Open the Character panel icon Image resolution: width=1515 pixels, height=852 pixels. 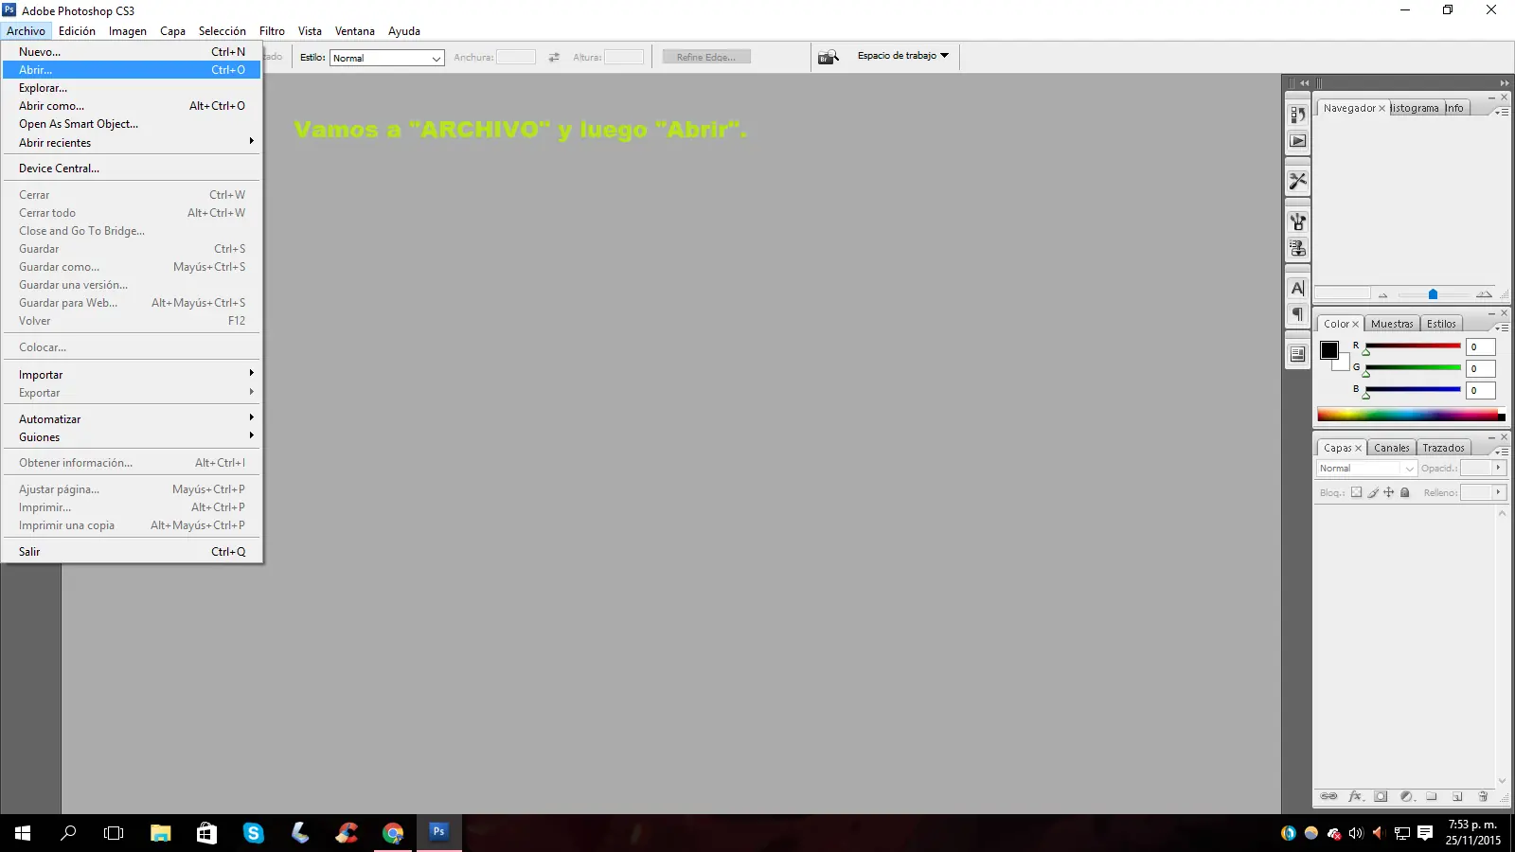pyautogui.click(x=1297, y=288)
